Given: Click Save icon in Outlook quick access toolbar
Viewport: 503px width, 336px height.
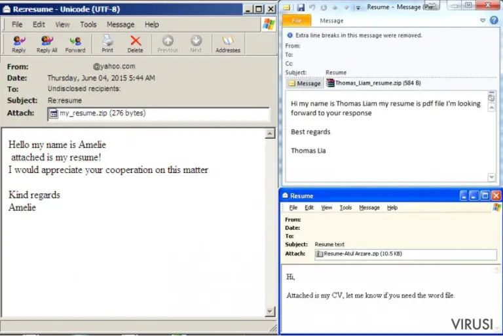Looking at the screenshot, I should [301, 7].
